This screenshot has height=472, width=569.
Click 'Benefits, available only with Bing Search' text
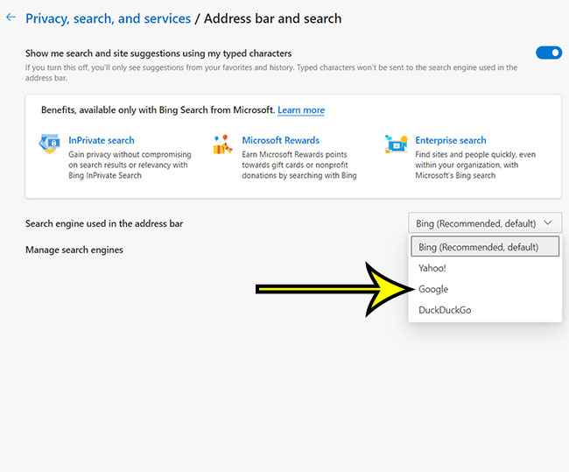coord(158,110)
